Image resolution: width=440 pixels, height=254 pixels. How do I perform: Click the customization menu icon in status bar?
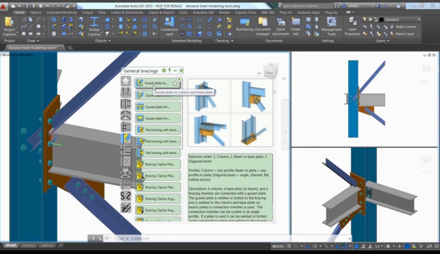click(437, 246)
